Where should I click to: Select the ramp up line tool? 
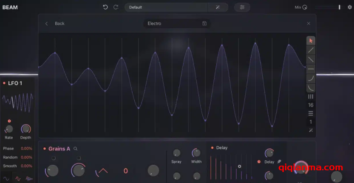tap(311, 50)
